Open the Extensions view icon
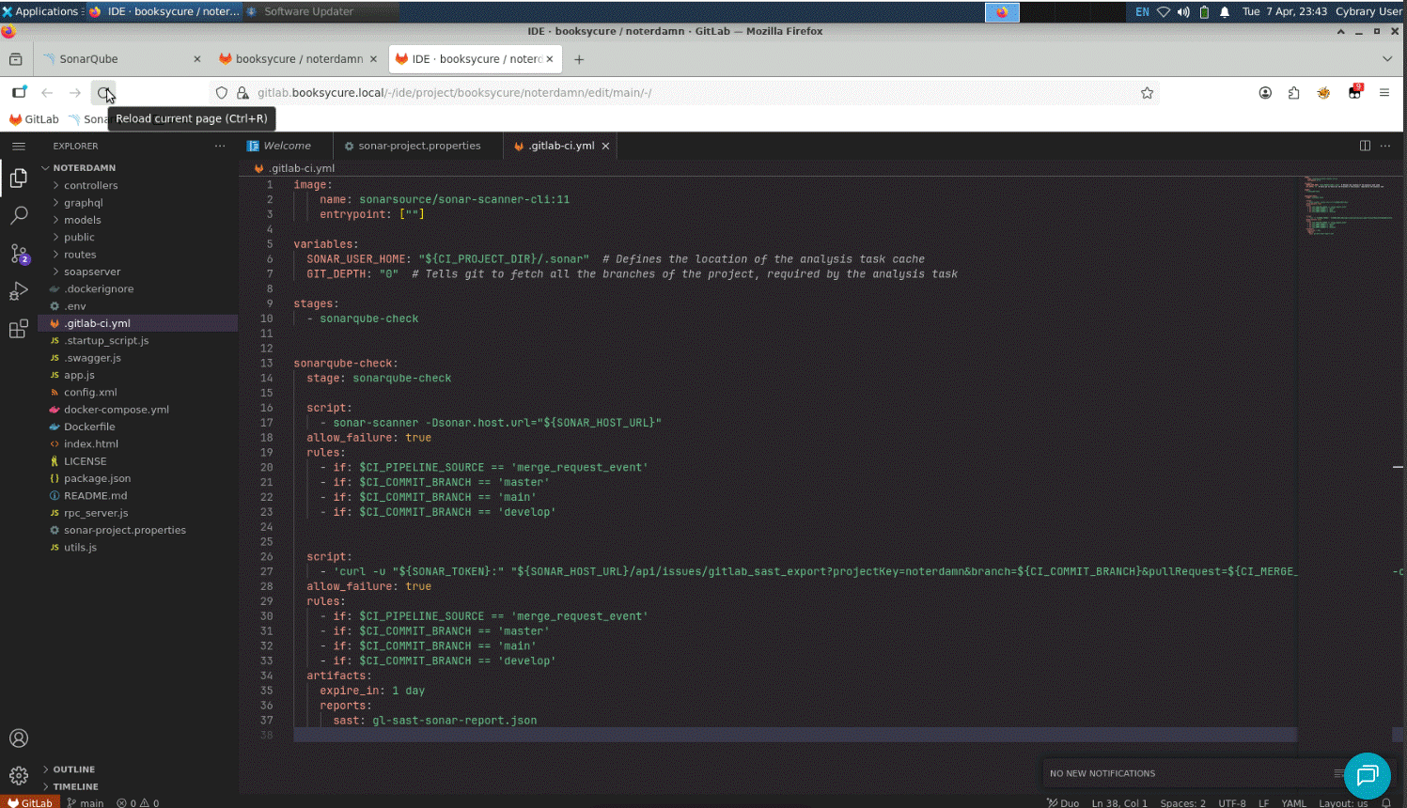Screen dimensions: 1407x808 19,329
